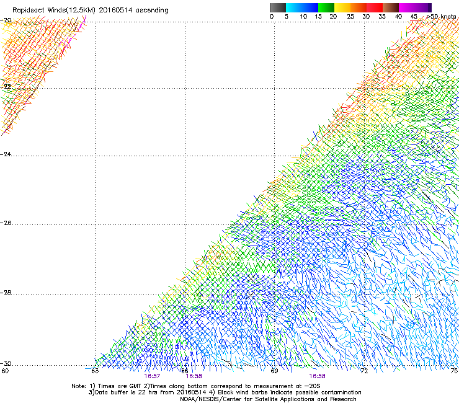Click the '16:58' time label beside longitude 66
This screenshot has width=459, height=403.
(194, 376)
